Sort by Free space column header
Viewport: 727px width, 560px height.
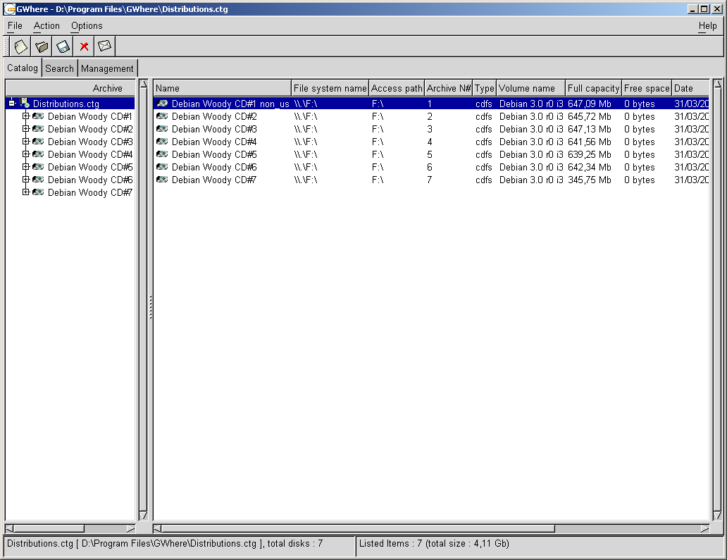click(647, 88)
